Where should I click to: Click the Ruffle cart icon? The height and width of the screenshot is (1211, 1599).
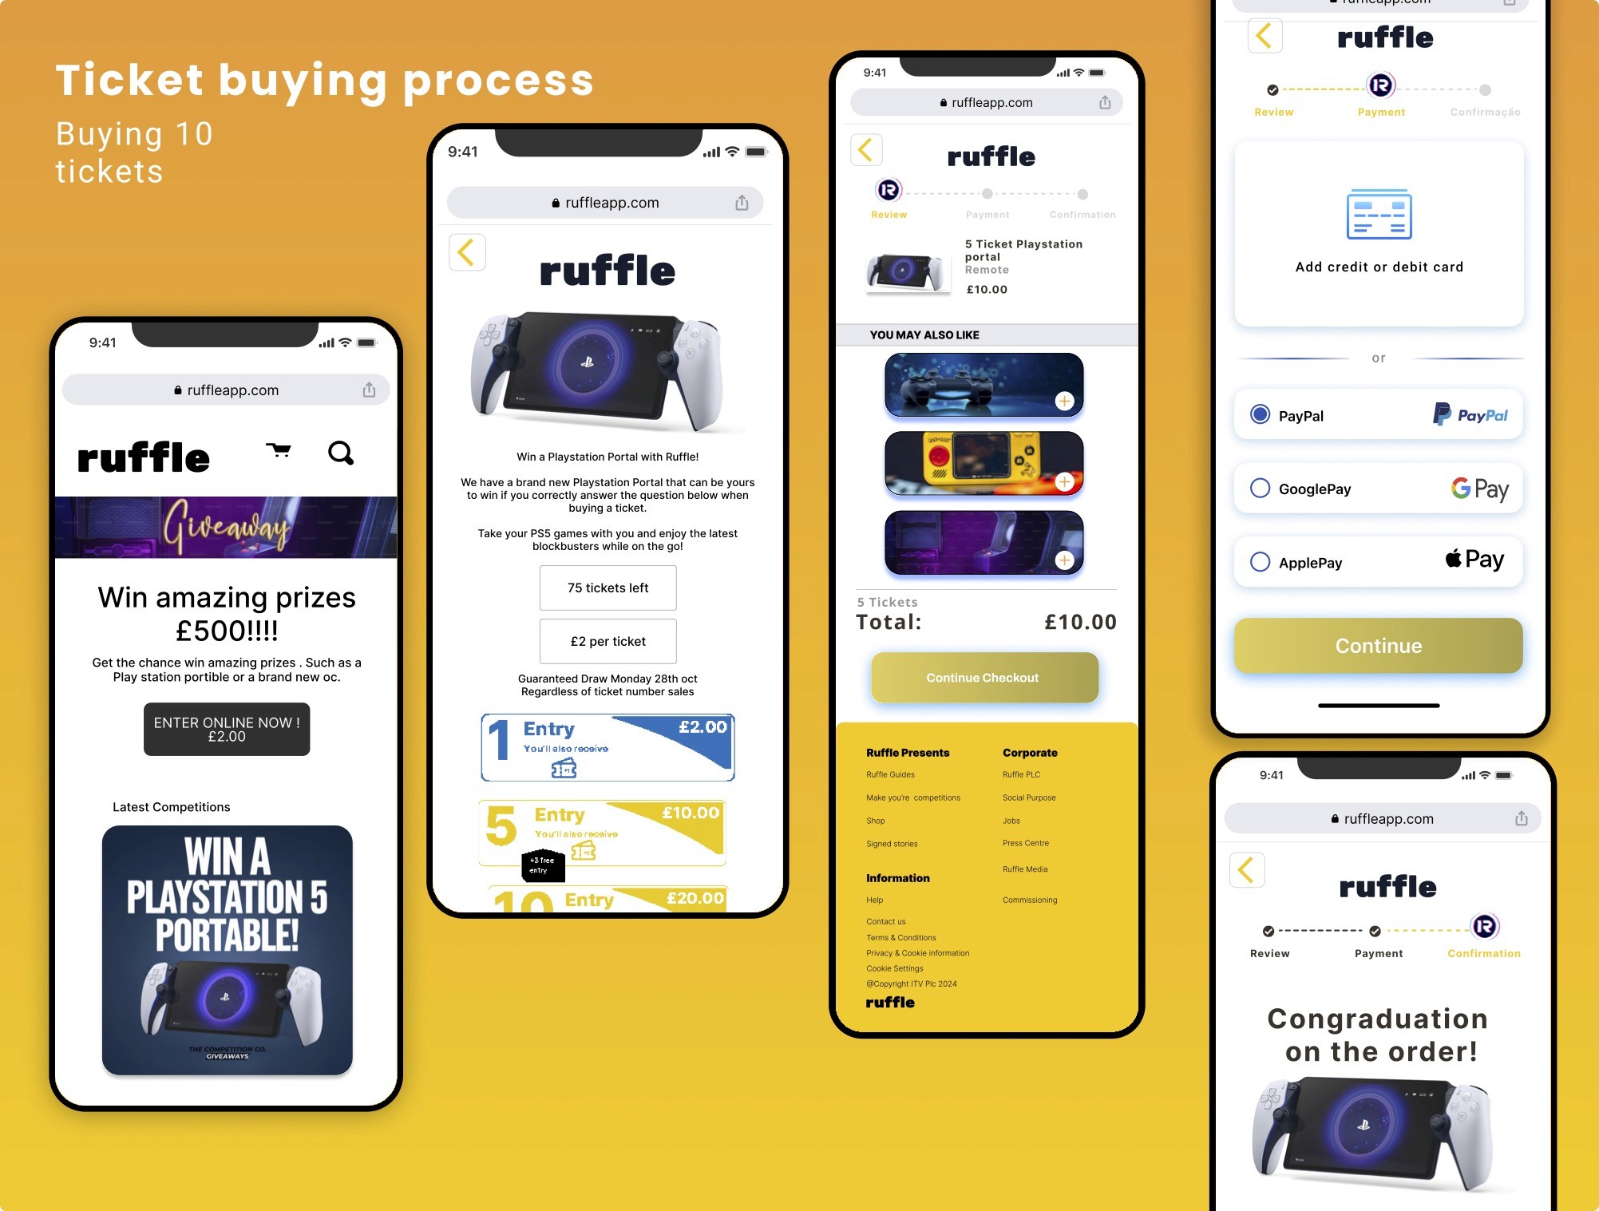click(277, 452)
